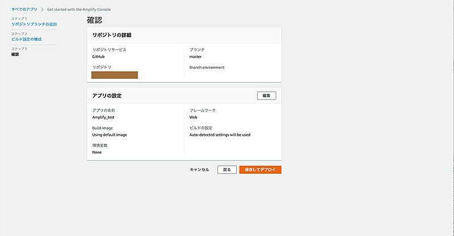
Task: Click the リポジトリサービス label
Action: 109,50
